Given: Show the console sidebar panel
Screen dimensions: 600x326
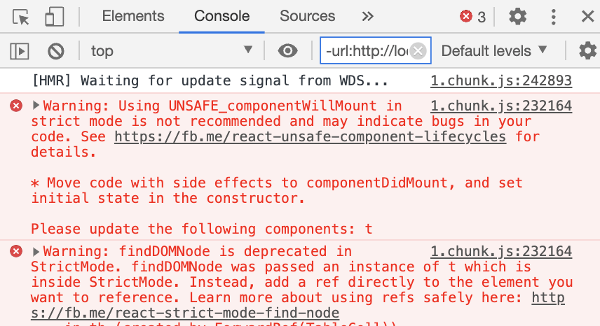Looking at the screenshot, I should 20,50.
